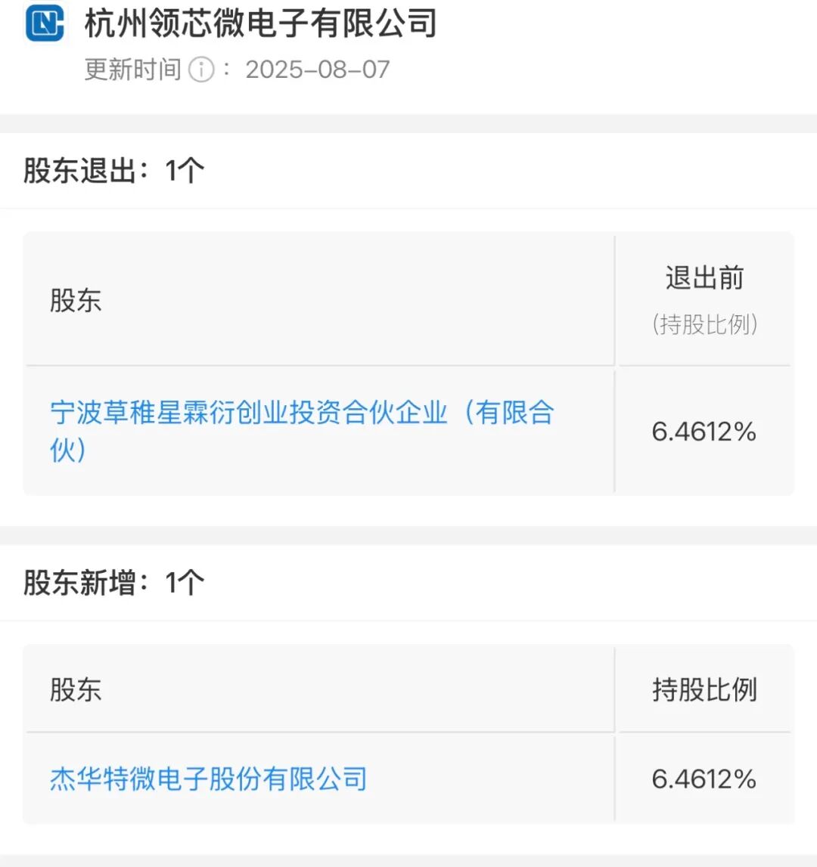
Task: Open the 杰华特微电子股份有限公司 shareholder link
Action: pyautogui.click(x=209, y=779)
